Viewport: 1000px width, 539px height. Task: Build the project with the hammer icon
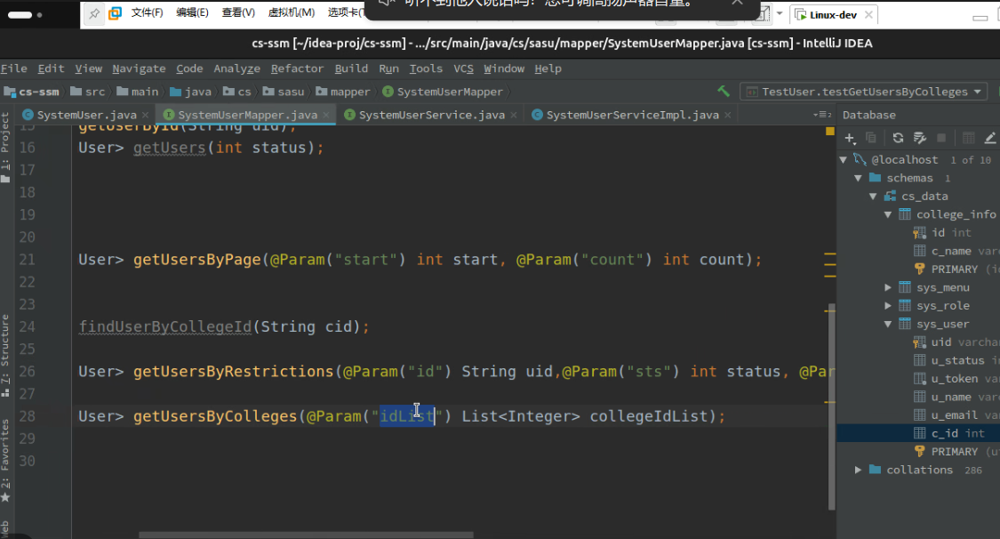click(723, 91)
